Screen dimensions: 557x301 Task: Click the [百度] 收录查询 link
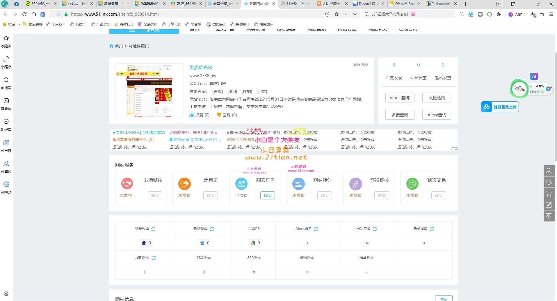[218, 91]
